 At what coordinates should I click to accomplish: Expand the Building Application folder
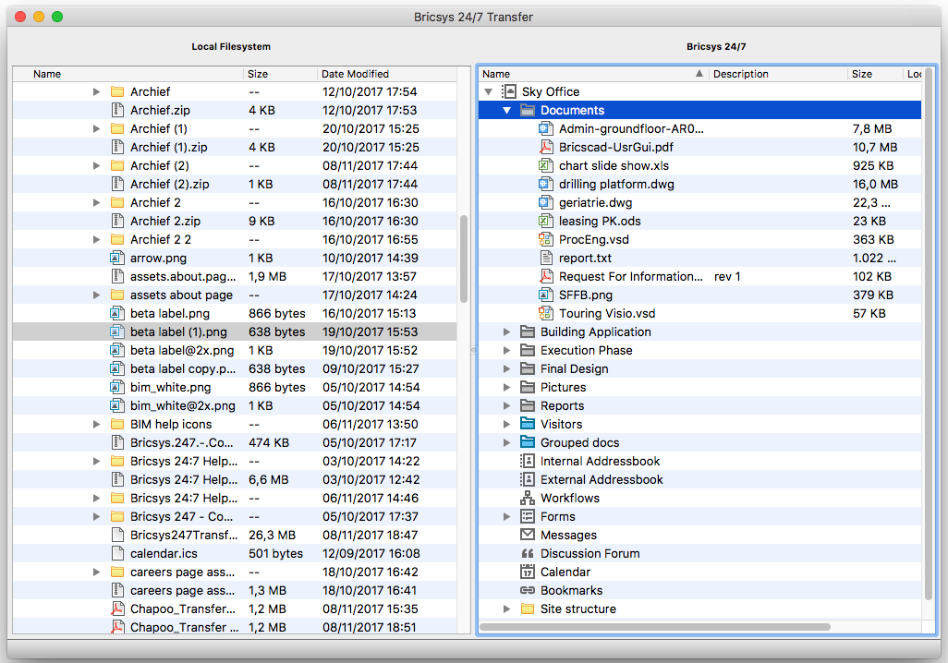tap(506, 331)
